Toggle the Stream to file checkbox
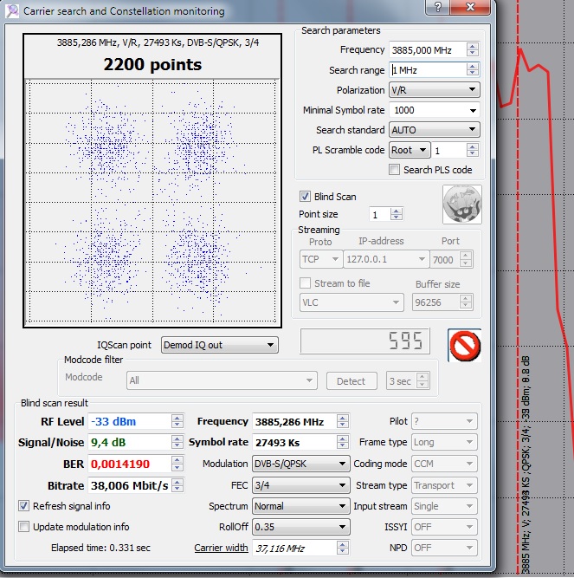Image resolution: width=574 pixels, height=578 pixels. coord(305,283)
